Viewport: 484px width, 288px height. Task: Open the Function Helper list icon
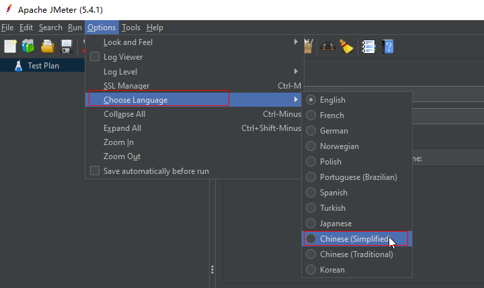[x=368, y=46]
